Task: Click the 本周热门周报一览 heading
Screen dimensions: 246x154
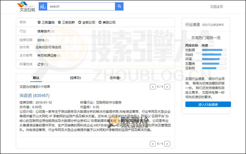Action: pos(206,38)
